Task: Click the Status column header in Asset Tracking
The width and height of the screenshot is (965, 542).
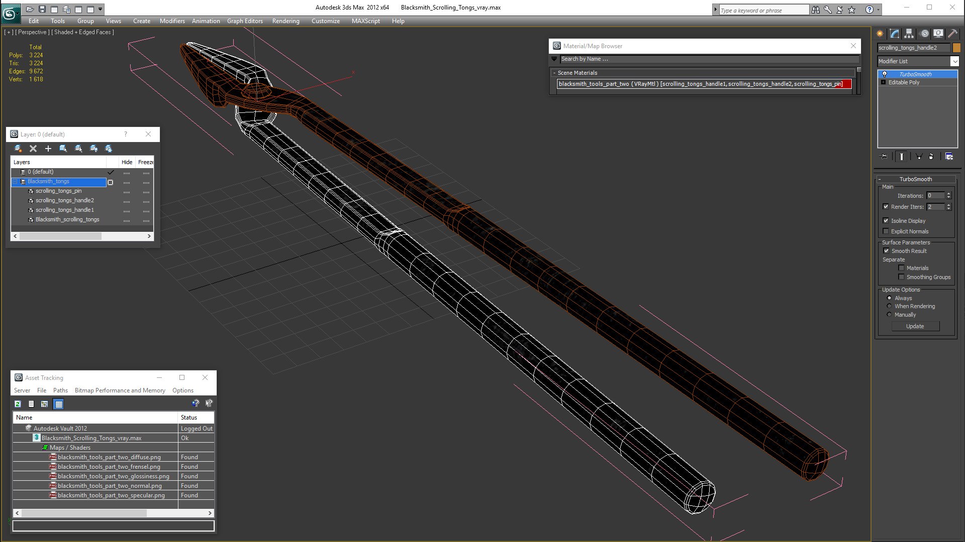Action: coord(196,418)
